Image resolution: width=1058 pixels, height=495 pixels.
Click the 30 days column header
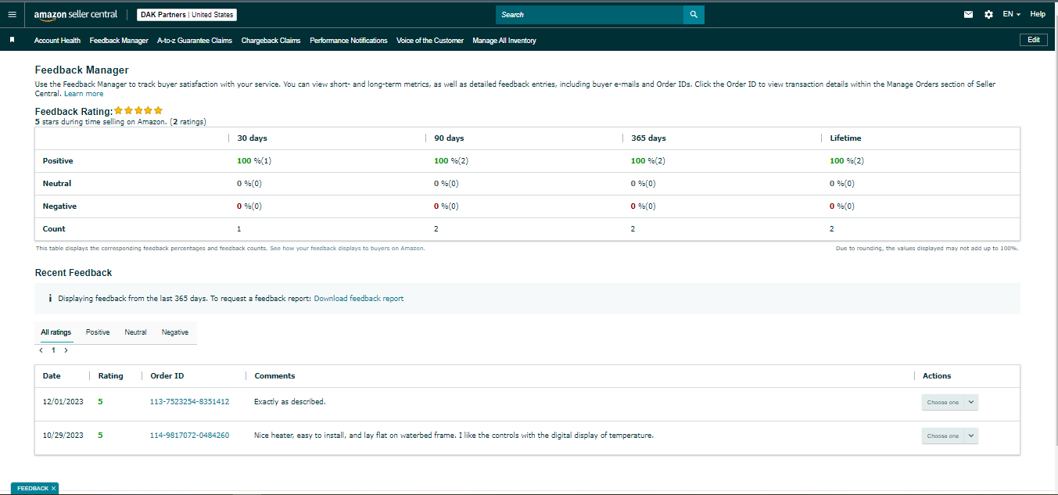coord(252,138)
